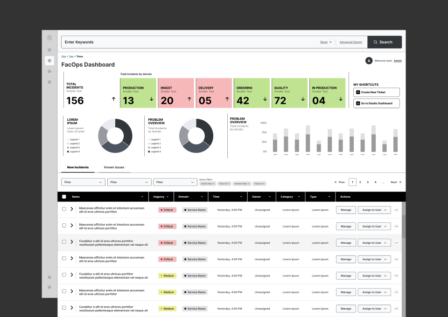The height and width of the screenshot is (317, 448).
Task: Select the New Incidents tab
Action: tap(78, 167)
